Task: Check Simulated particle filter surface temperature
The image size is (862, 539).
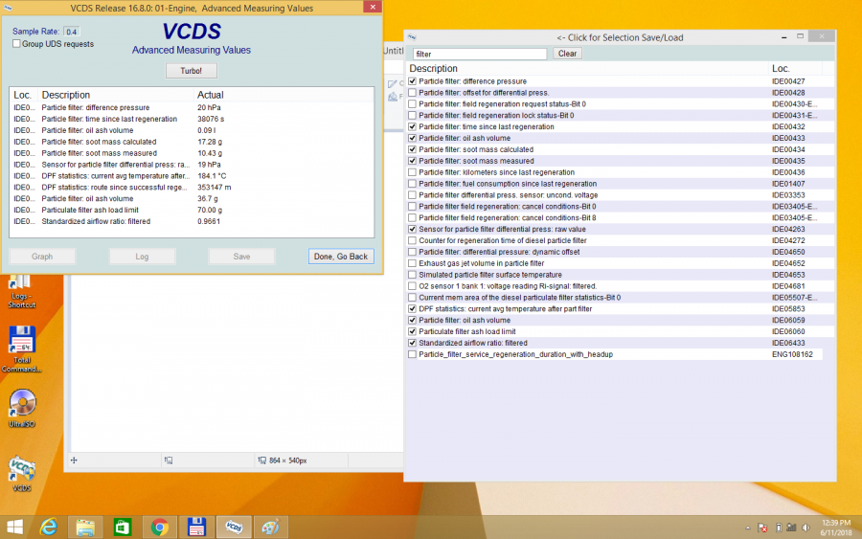Action: point(412,275)
